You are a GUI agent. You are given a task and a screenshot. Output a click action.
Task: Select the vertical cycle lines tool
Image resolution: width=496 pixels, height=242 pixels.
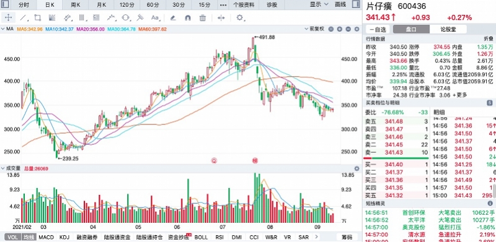(x=82, y=18)
